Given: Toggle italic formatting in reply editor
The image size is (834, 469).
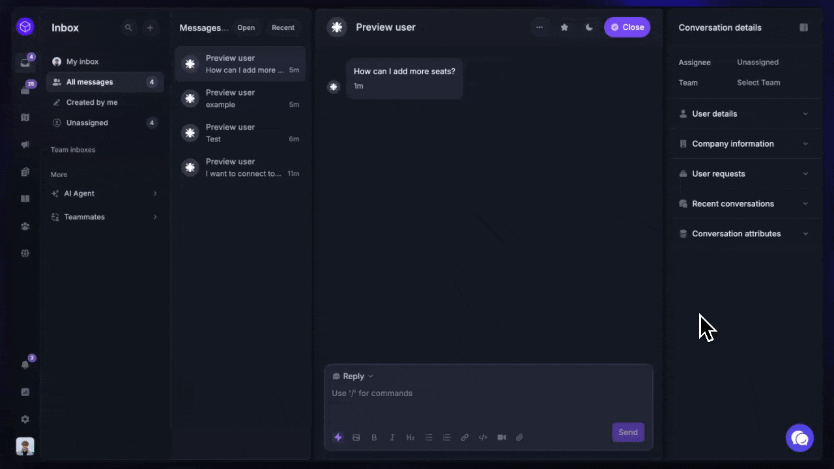Looking at the screenshot, I should point(392,438).
